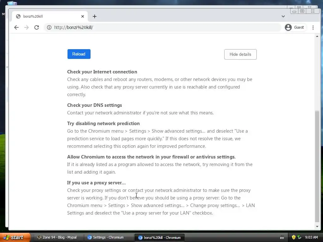The height and width of the screenshot is (242, 323).
Task: Click the blue Reload button
Action: (79, 54)
